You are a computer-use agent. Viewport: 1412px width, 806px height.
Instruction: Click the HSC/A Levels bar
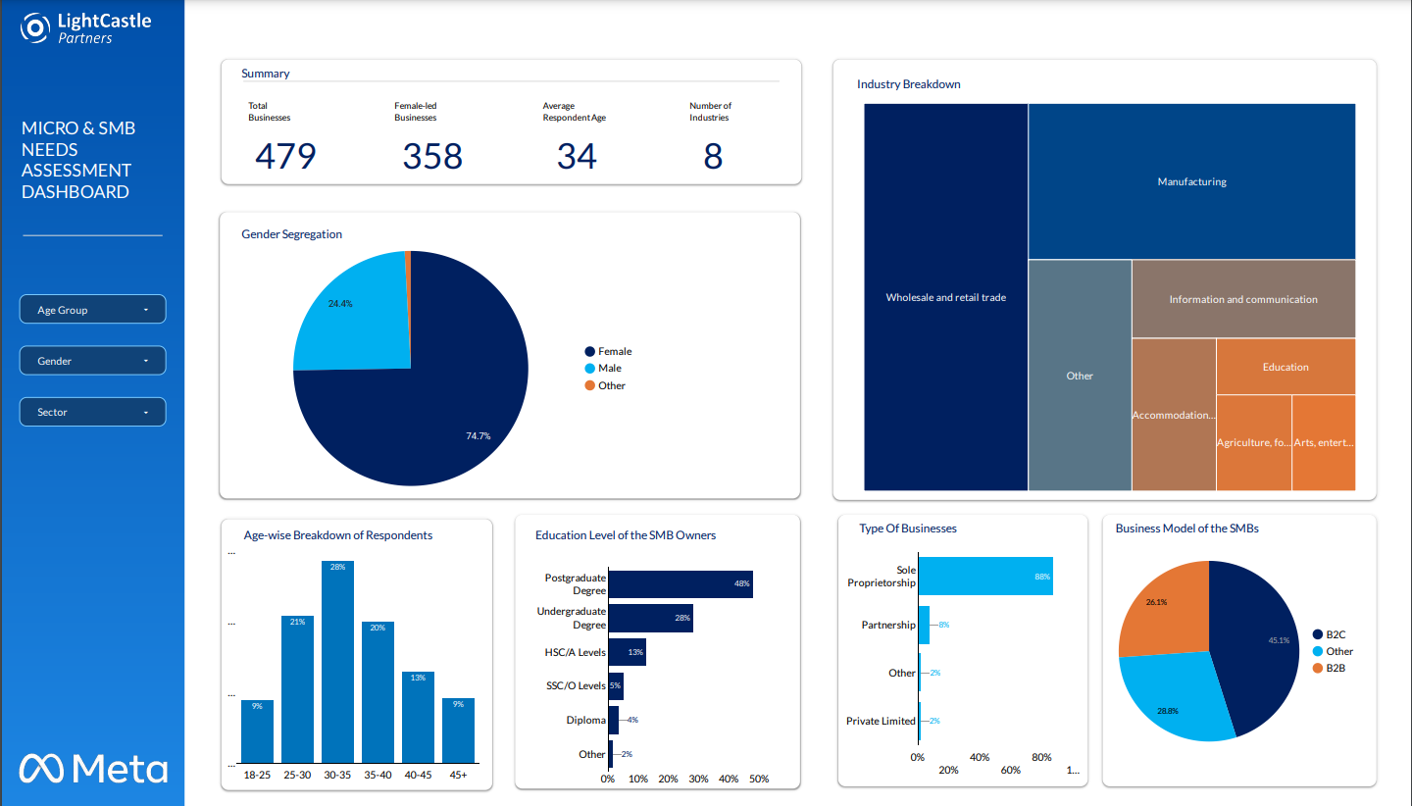[x=628, y=652]
